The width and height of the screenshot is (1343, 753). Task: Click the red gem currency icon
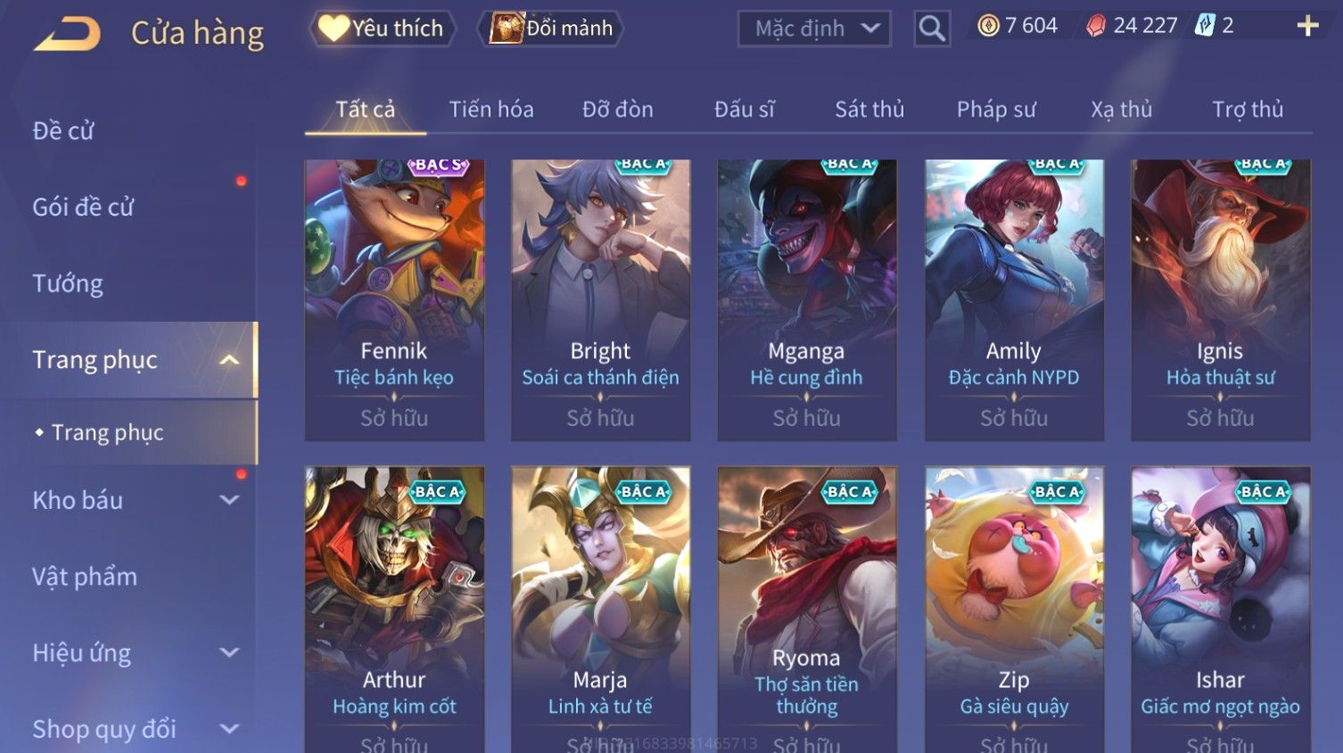pyautogui.click(x=1095, y=26)
